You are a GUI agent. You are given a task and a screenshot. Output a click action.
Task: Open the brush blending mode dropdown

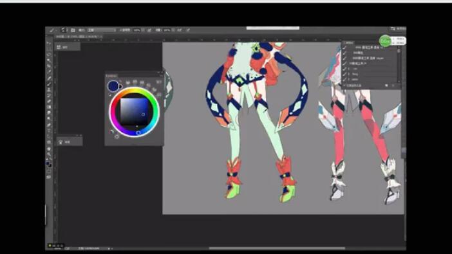102,30
